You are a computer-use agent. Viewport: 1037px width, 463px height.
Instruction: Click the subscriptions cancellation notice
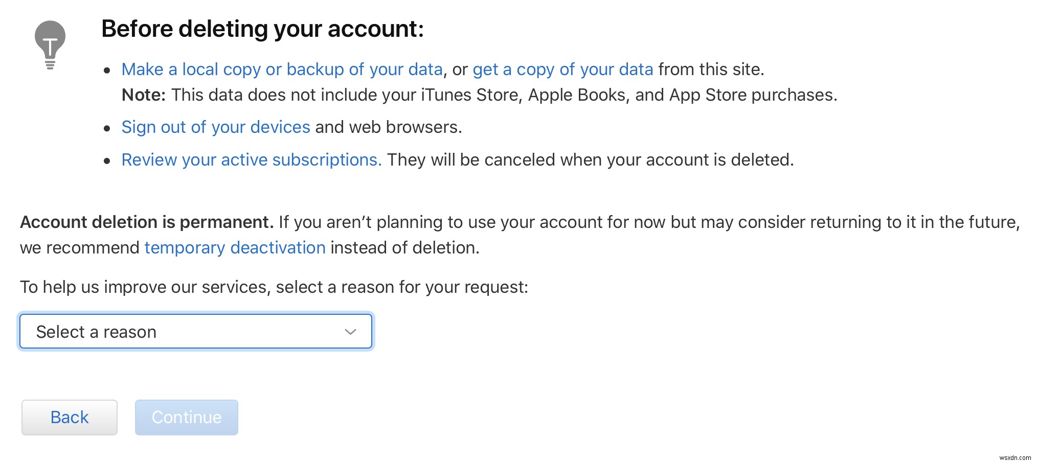tap(588, 159)
